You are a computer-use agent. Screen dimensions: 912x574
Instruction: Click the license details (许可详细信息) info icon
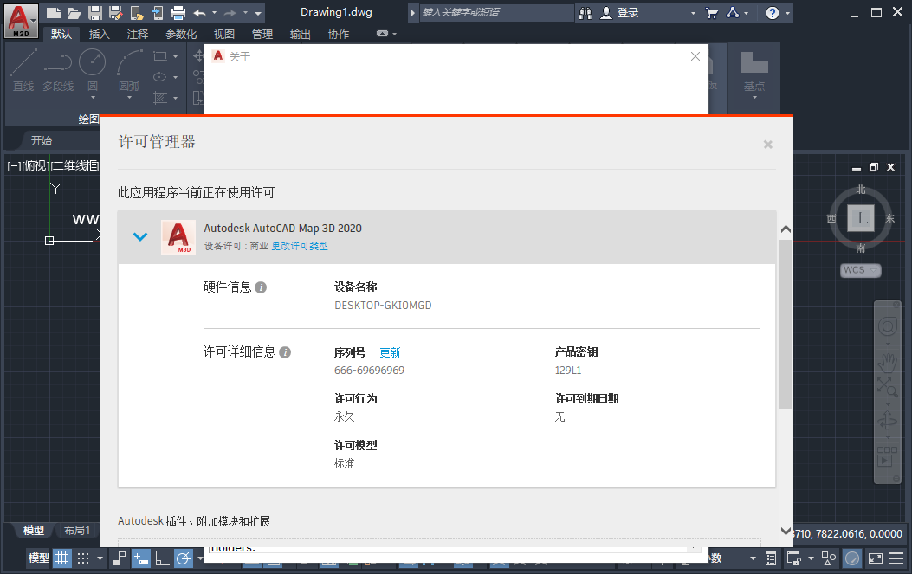tap(285, 352)
